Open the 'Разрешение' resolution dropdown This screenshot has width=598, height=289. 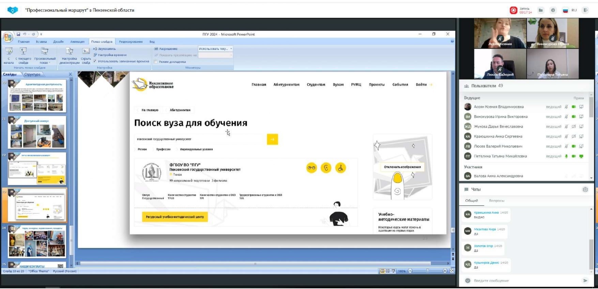[x=215, y=49]
